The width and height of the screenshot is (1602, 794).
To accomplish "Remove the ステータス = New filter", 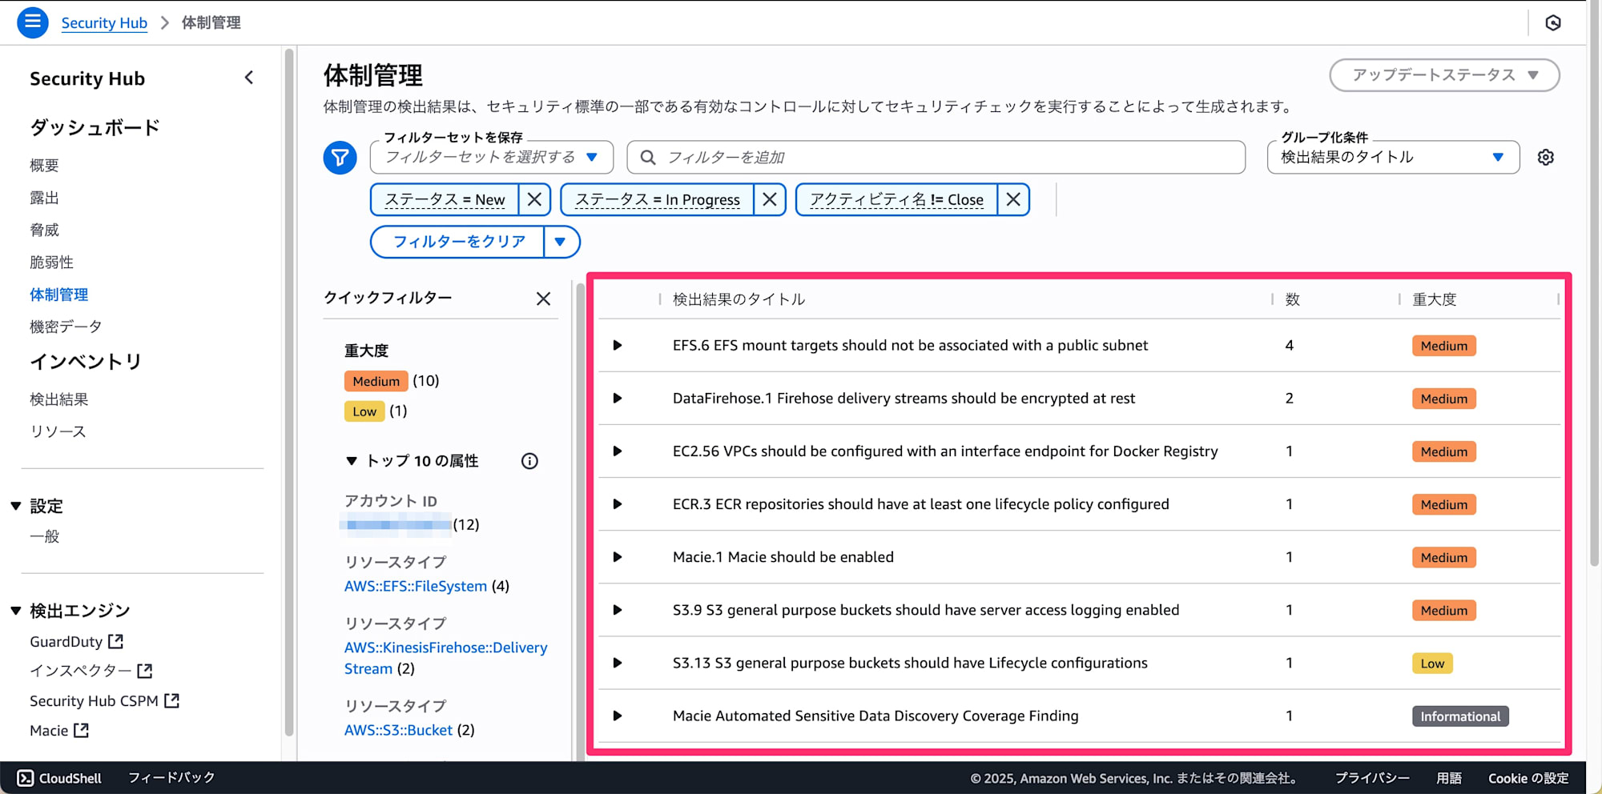I will 534,199.
